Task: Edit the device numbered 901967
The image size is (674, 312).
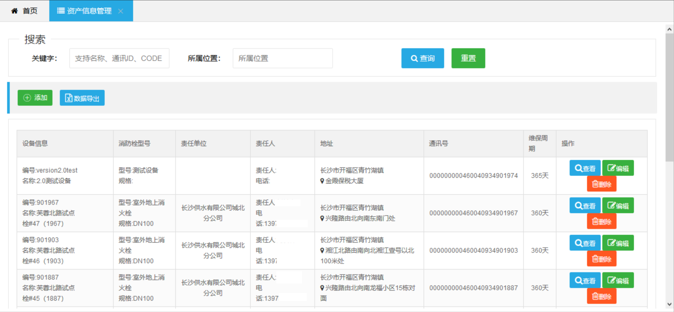Action: tap(618, 206)
